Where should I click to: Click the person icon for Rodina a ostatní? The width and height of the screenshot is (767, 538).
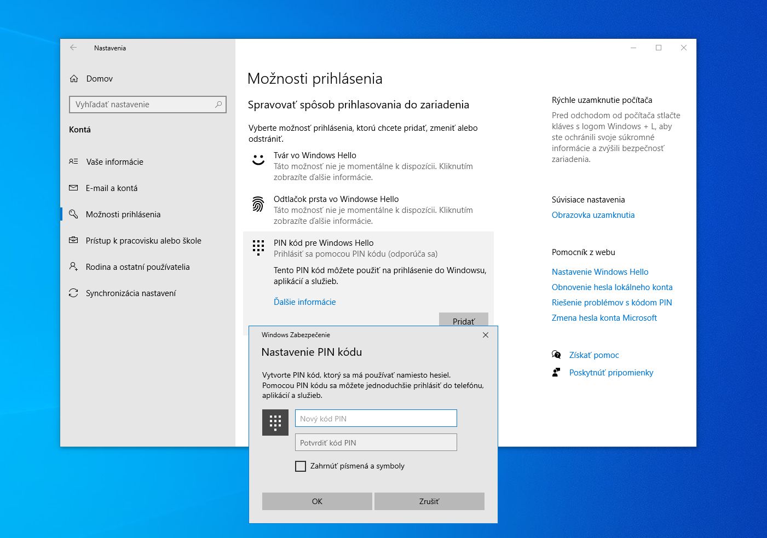pos(73,267)
